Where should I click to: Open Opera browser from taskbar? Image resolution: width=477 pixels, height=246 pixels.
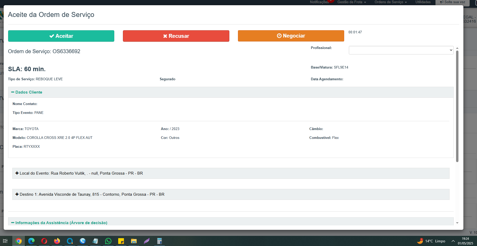pos(44,241)
